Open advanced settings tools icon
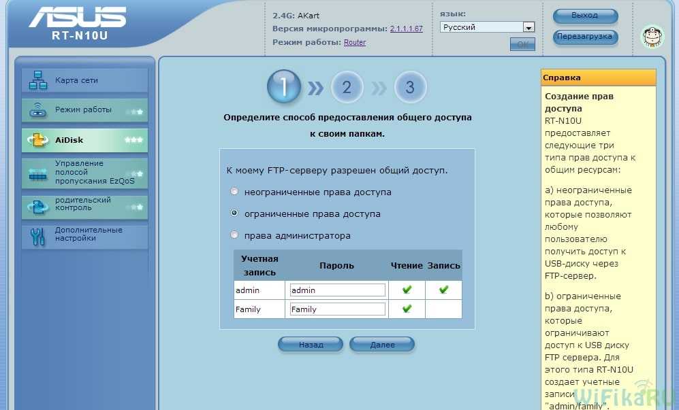This screenshot has width=679, height=410. [x=38, y=235]
